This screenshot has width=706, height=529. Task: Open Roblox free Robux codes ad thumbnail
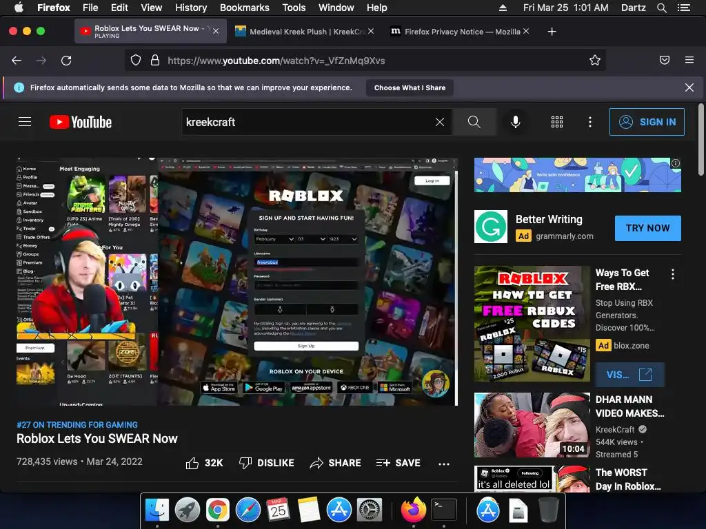pos(532,324)
